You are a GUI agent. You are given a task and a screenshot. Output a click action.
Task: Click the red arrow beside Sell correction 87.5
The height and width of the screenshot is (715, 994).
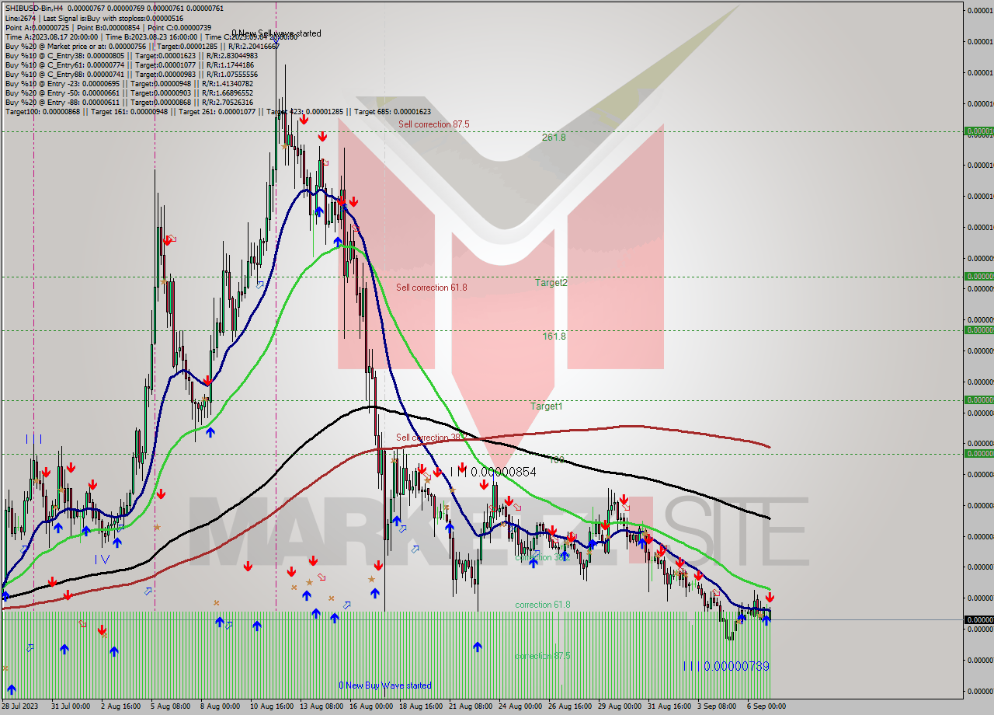pos(303,120)
